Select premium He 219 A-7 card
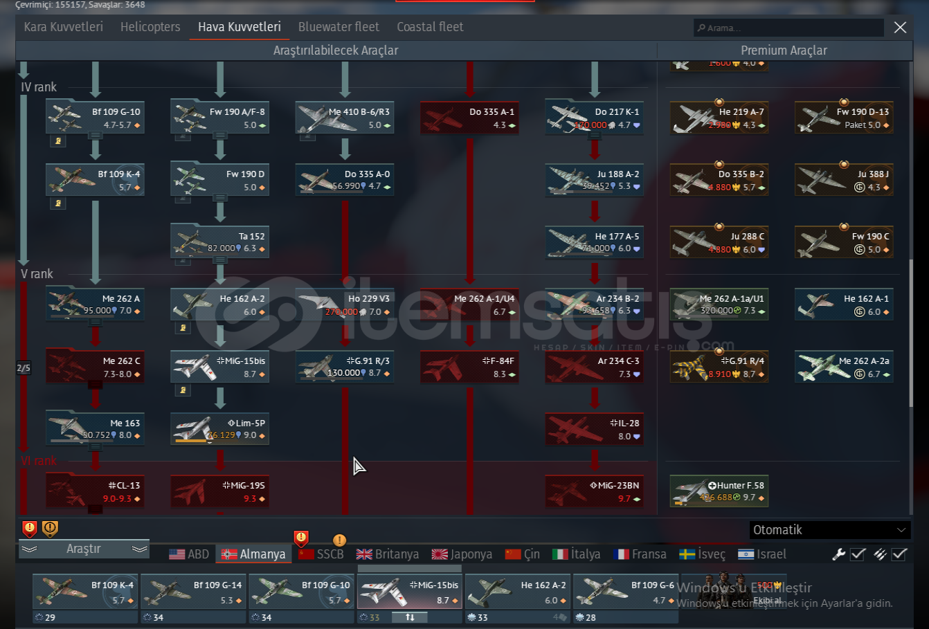This screenshot has height=629, width=929. click(x=719, y=117)
